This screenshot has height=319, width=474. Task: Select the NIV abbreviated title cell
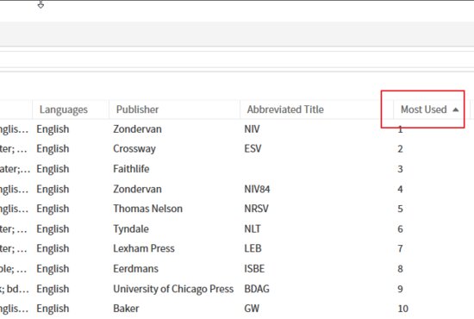[x=252, y=129]
